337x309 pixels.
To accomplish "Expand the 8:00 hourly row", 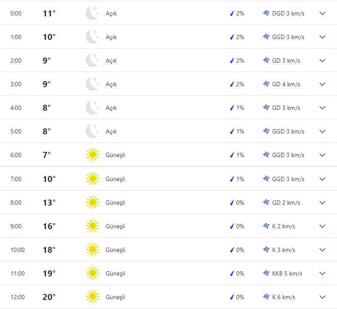I will point(323,203).
